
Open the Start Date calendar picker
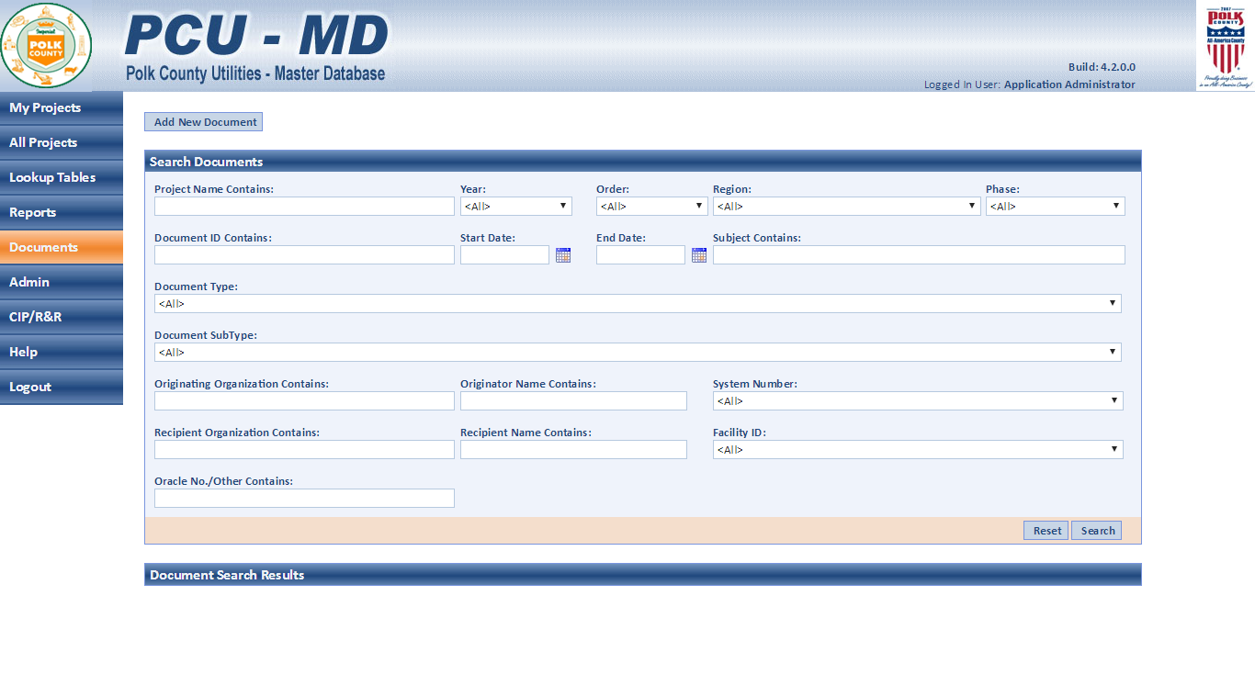pyautogui.click(x=563, y=255)
